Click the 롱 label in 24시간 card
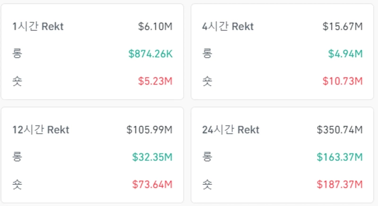Viewport: 378px width, 206px height. 207,157
